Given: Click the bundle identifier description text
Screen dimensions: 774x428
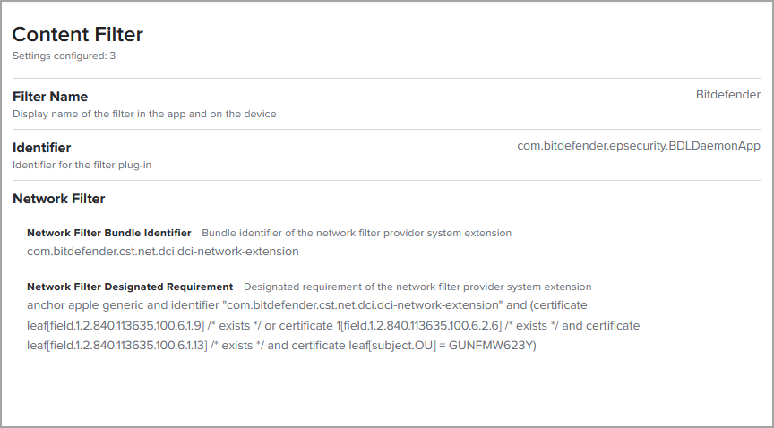Looking at the screenshot, I should tap(357, 233).
